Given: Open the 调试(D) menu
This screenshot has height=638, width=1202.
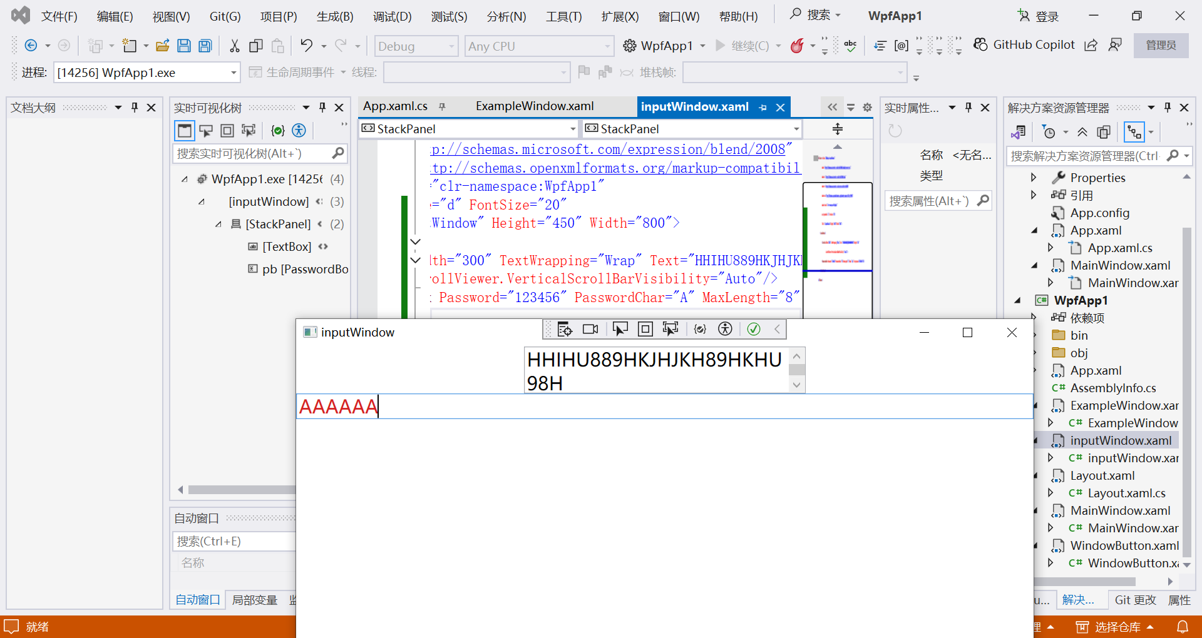Looking at the screenshot, I should point(393,16).
